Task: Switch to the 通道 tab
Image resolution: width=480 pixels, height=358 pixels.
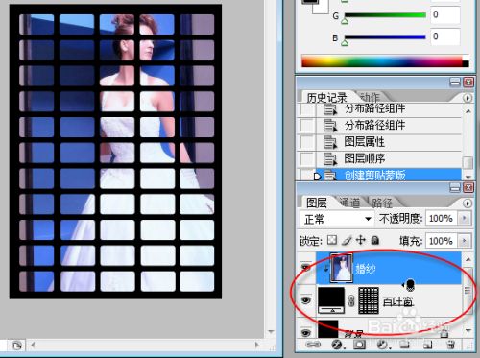Action: (x=350, y=203)
